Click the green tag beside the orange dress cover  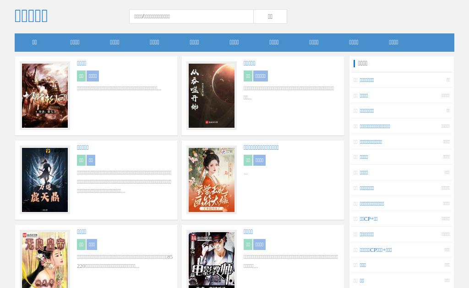pyautogui.click(x=248, y=160)
